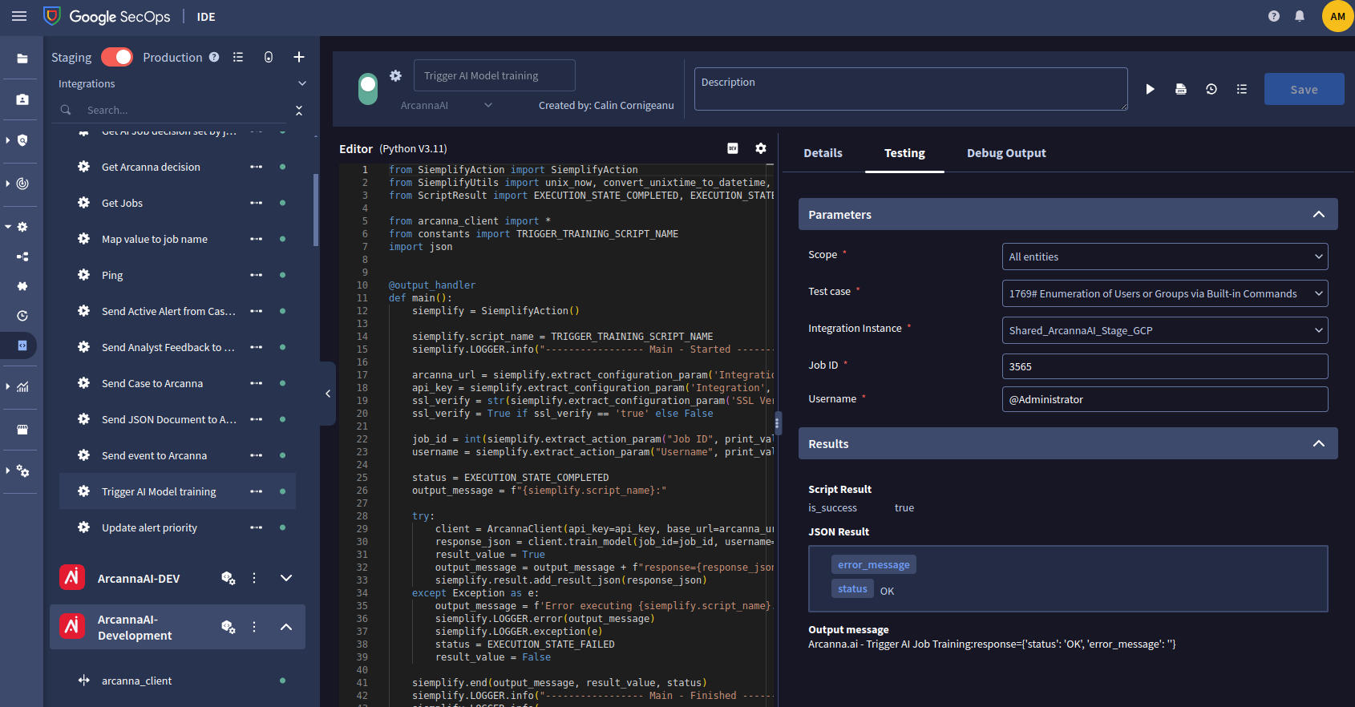Open ArcannaAI-DEV configuration gears icon
This screenshot has height=707, width=1355.
[229, 578]
